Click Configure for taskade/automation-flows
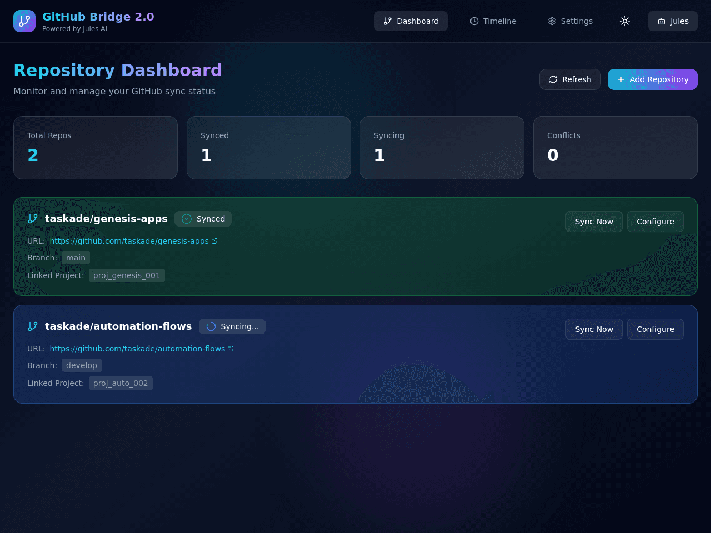Viewport: 711px width, 533px height. coord(655,329)
